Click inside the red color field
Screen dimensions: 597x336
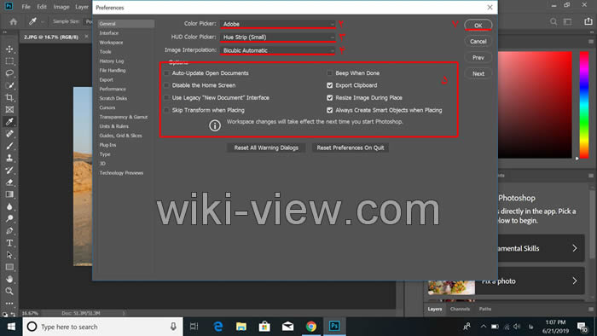(535, 105)
